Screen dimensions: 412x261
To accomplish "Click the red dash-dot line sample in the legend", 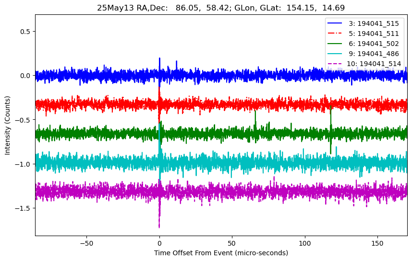I will tap(335, 33).
